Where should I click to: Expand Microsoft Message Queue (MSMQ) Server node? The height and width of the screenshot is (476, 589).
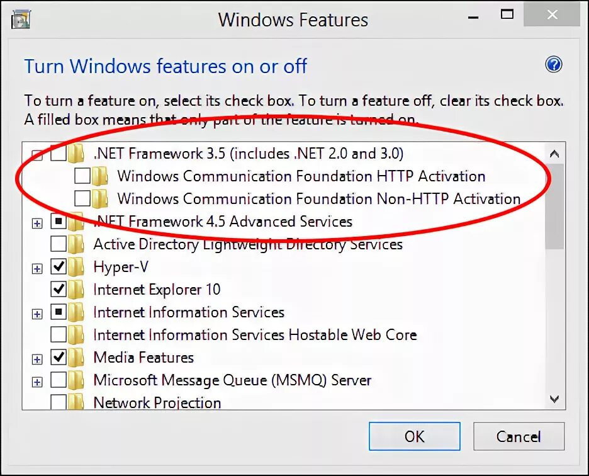point(36,382)
